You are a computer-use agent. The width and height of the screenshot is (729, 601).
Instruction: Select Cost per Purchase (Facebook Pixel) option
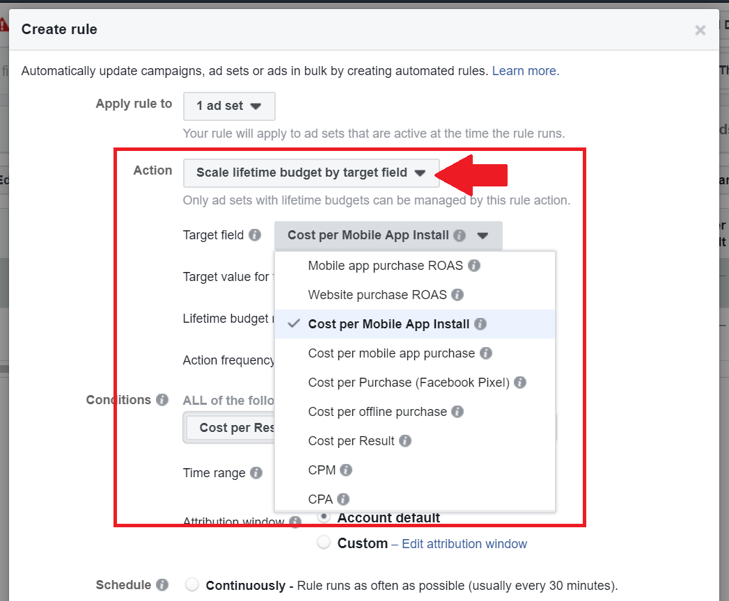[415, 383]
